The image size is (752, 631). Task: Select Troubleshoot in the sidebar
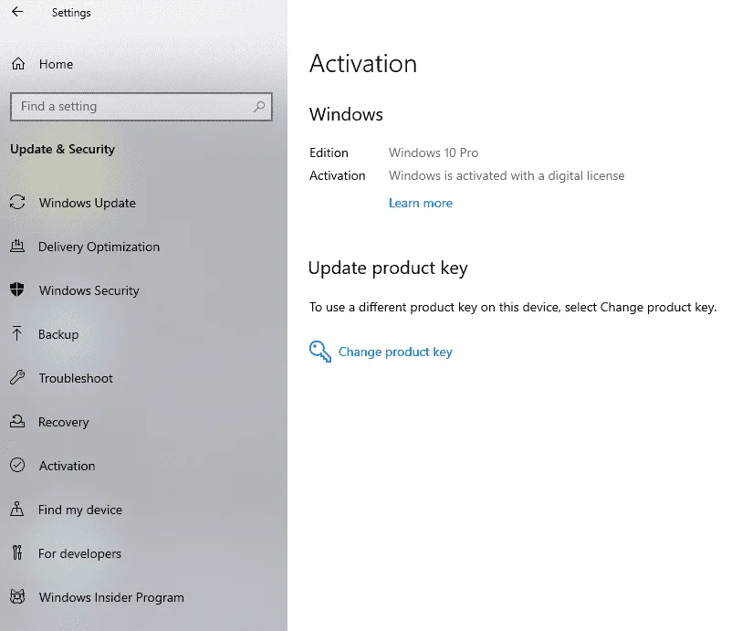tap(76, 378)
